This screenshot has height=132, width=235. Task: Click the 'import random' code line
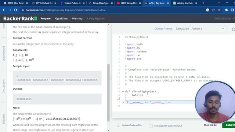pyautogui.click(x=136, y=51)
